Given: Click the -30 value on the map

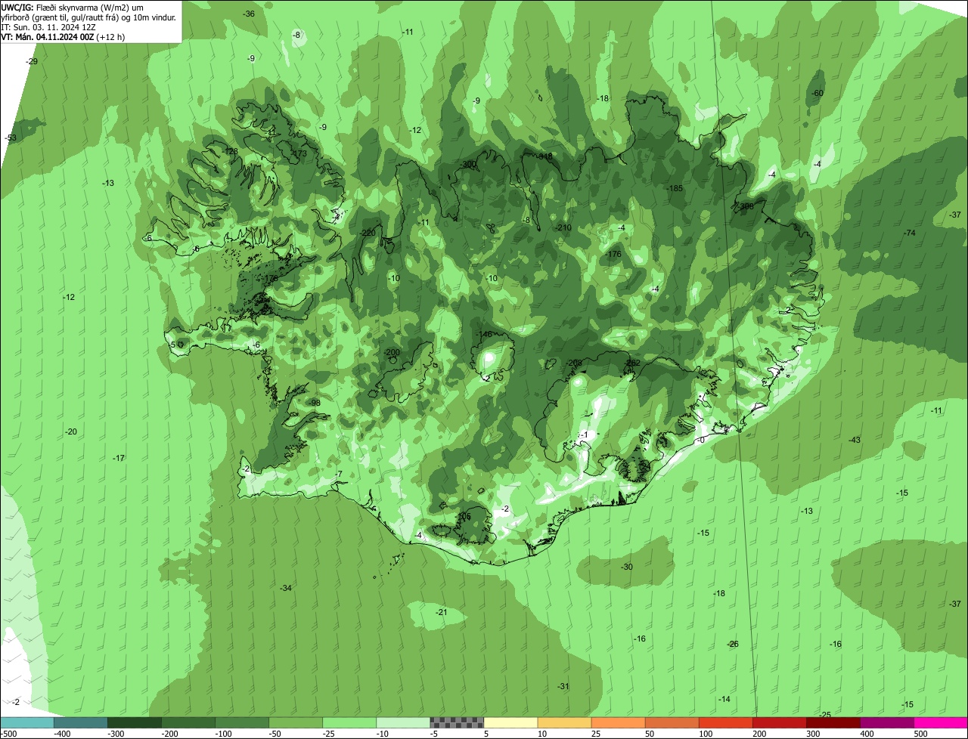Looking at the screenshot, I should coord(627,567).
